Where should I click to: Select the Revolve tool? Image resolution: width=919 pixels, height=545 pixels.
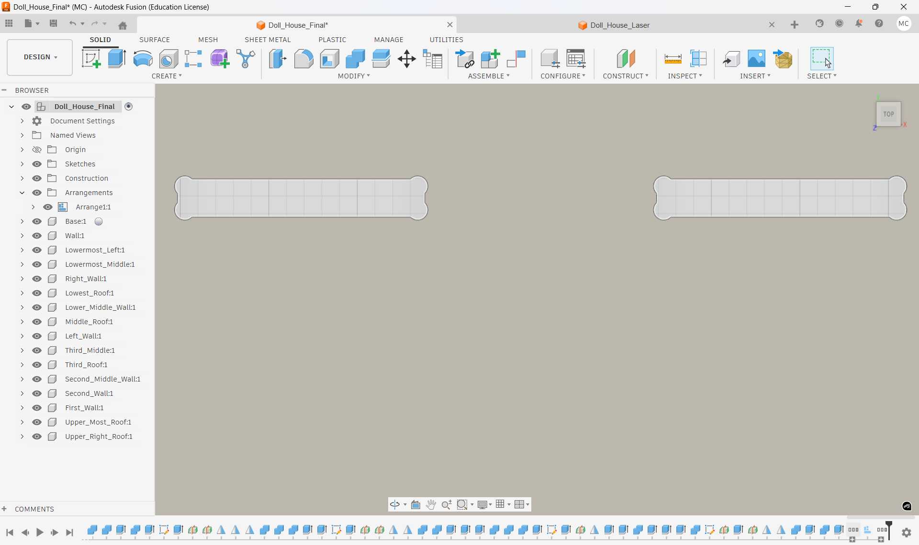tap(142, 58)
